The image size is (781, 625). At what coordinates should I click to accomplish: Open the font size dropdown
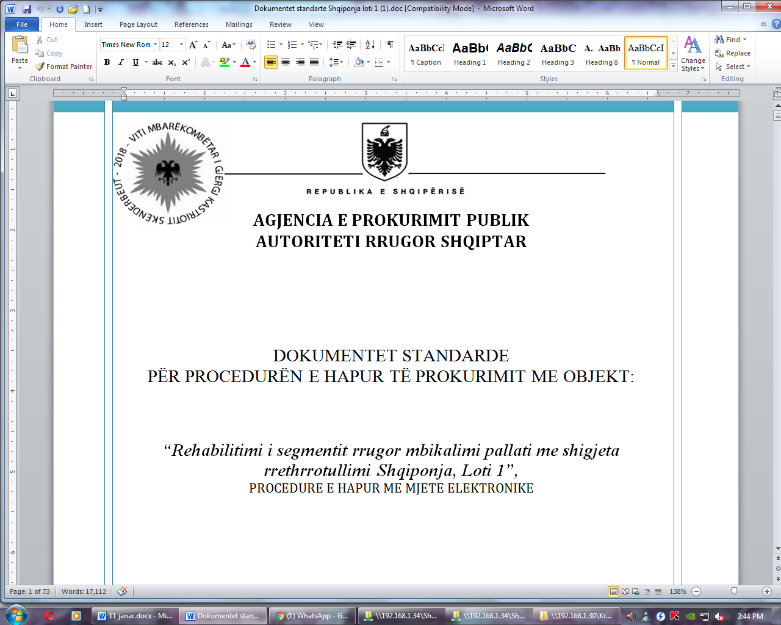click(181, 45)
